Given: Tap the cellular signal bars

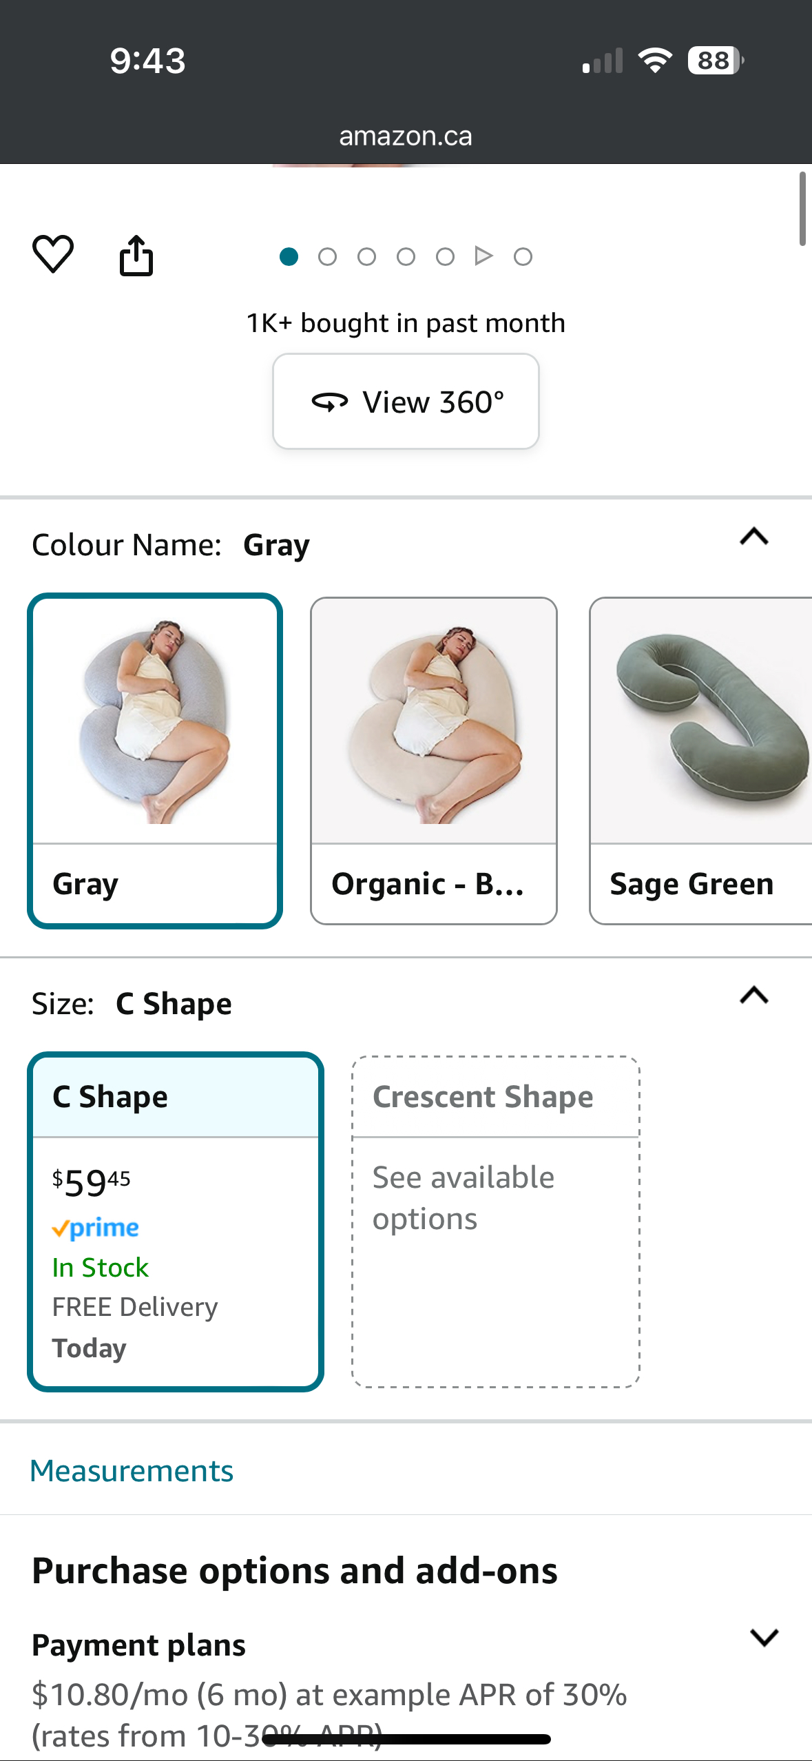Looking at the screenshot, I should click(603, 61).
